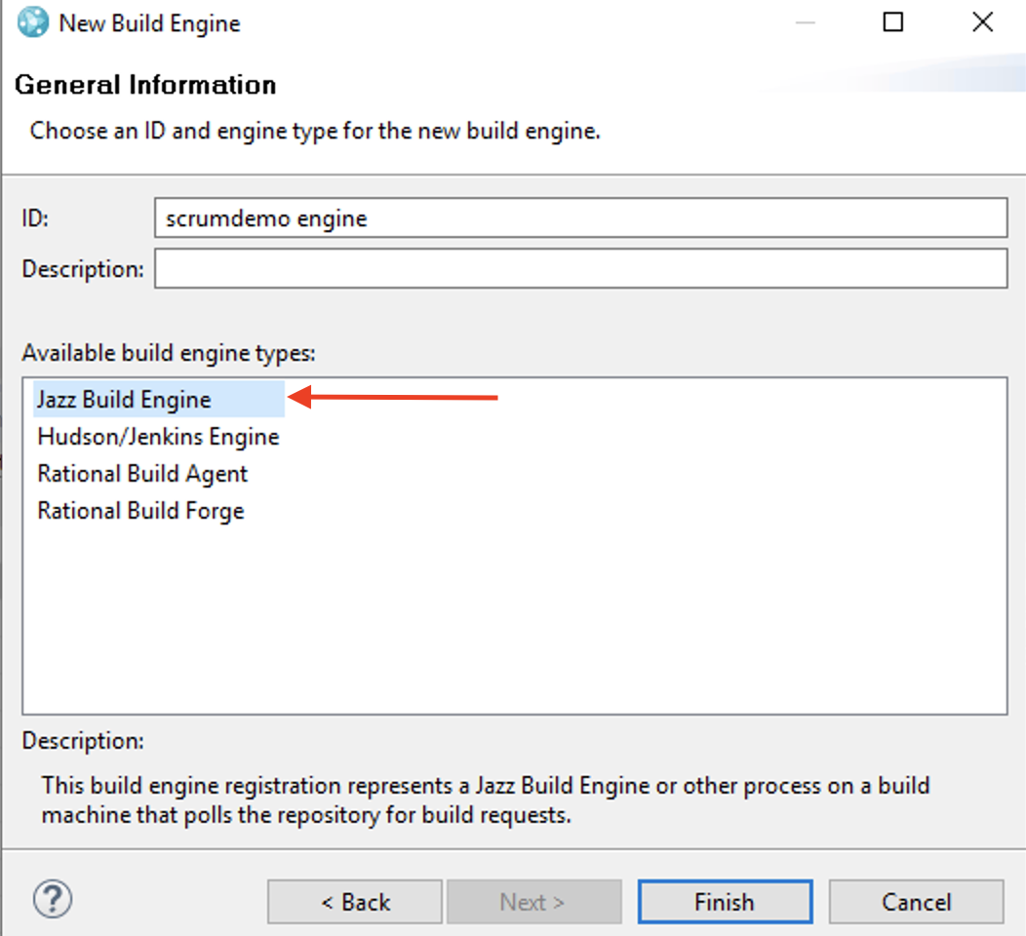Select Hudson/Jenkins Engine as engine type

point(157,436)
